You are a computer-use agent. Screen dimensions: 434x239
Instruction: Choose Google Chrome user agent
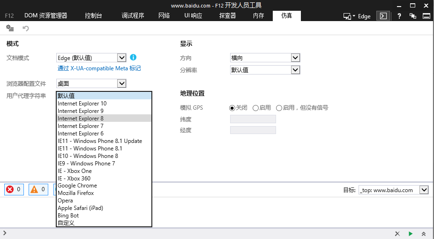(x=104, y=186)
